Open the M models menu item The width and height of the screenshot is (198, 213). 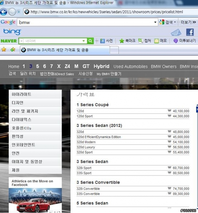[x=76, y=66]
